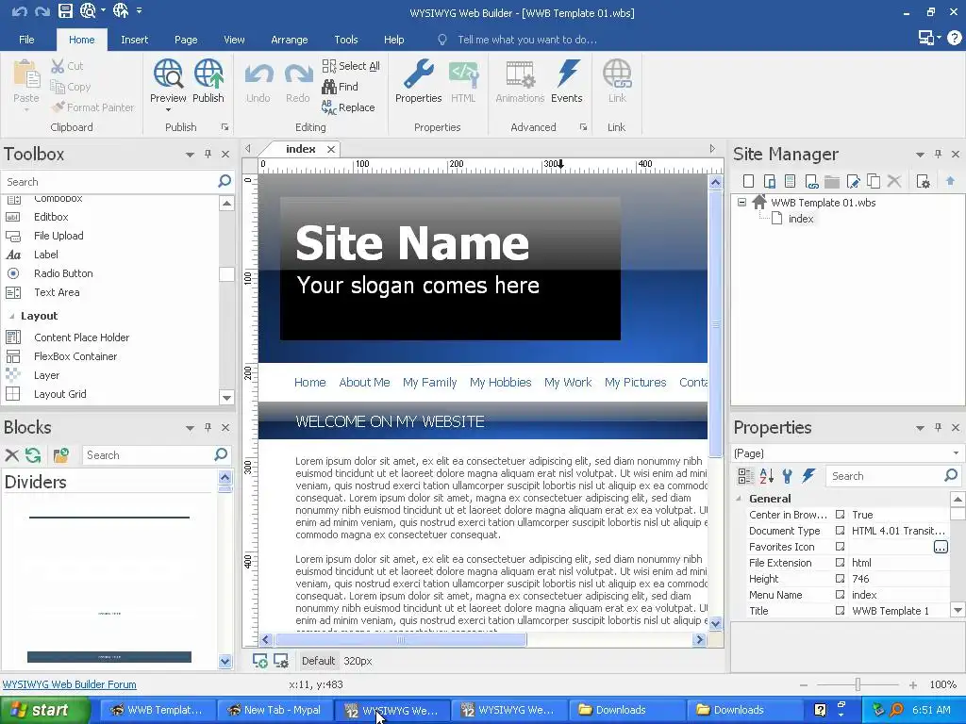Switch to the Page ribbon tab

point(186,40)
